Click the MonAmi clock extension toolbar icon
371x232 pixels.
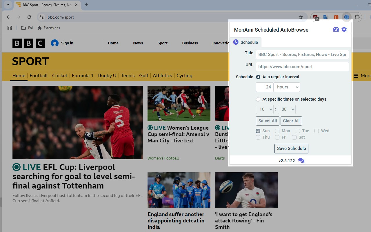click(346, 17)
